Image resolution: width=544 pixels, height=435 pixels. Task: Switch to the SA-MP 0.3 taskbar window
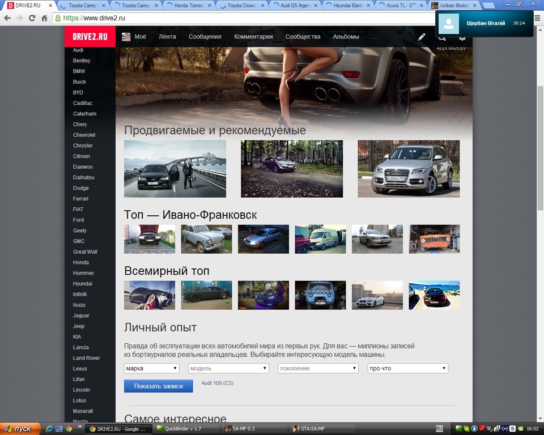[254, 429]
